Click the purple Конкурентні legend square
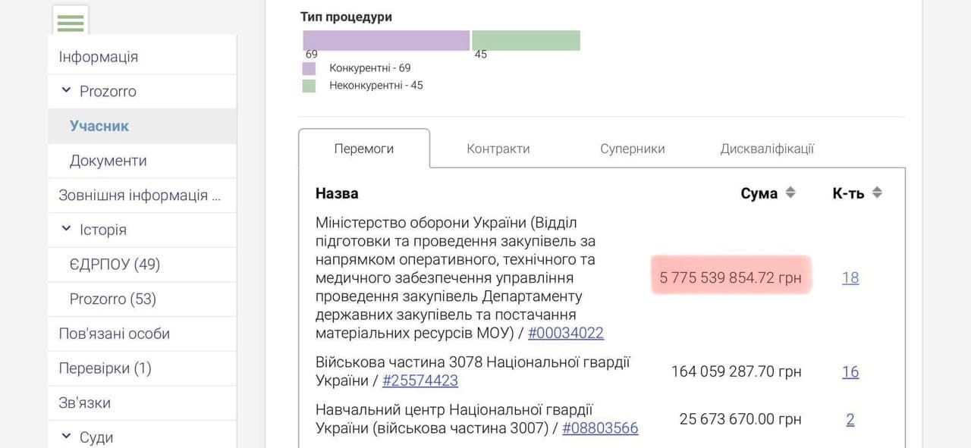Viewport: 971px width, 448px height. click(309, 68)
